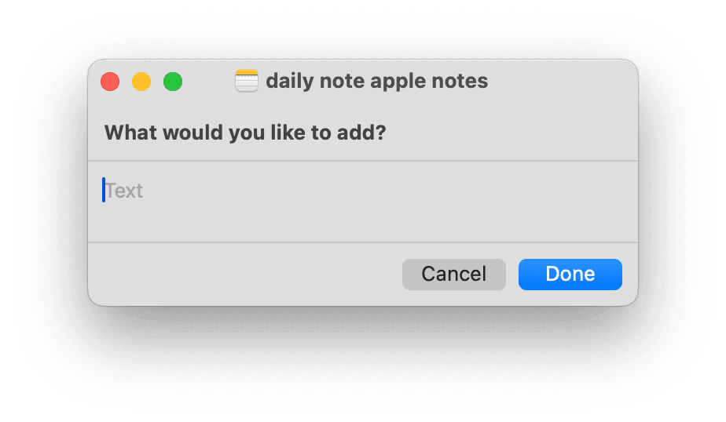The image size is (726, 422).
Task: Click blank space right of the prompt question
Action: (x=511, y=132)
